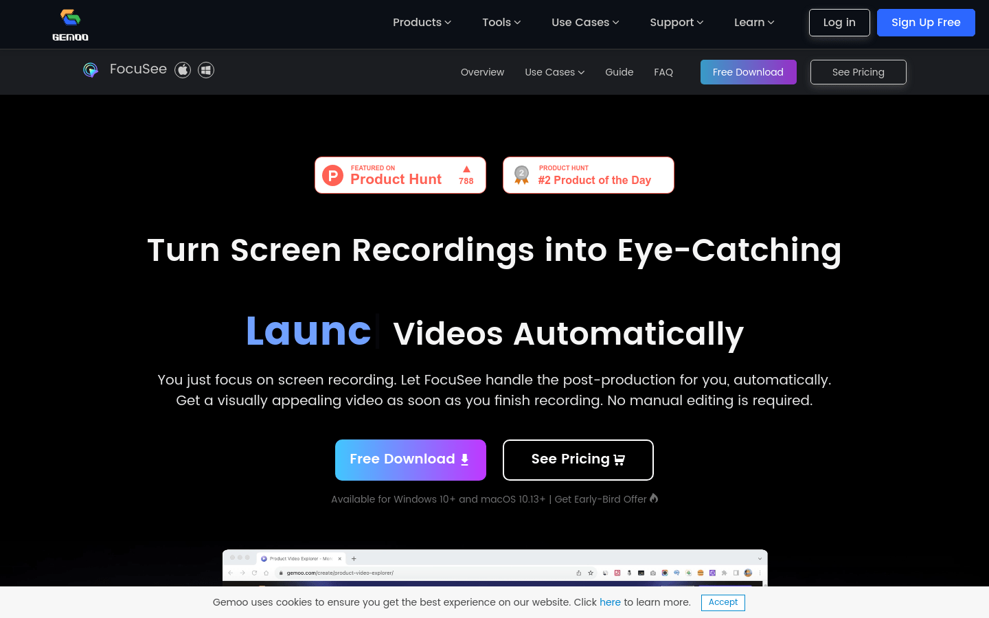
Task: Click the Log in button
Action: 839,23
